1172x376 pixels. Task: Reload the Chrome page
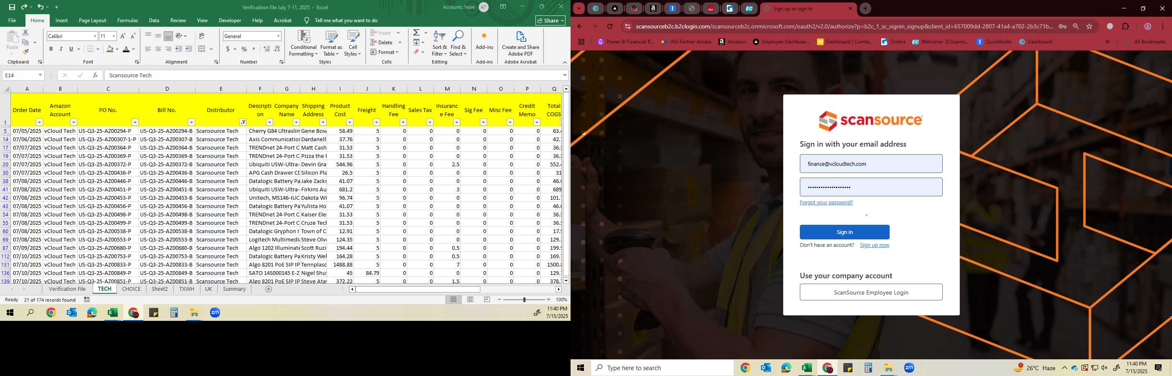pyautogui.click(x=610, y=26)
